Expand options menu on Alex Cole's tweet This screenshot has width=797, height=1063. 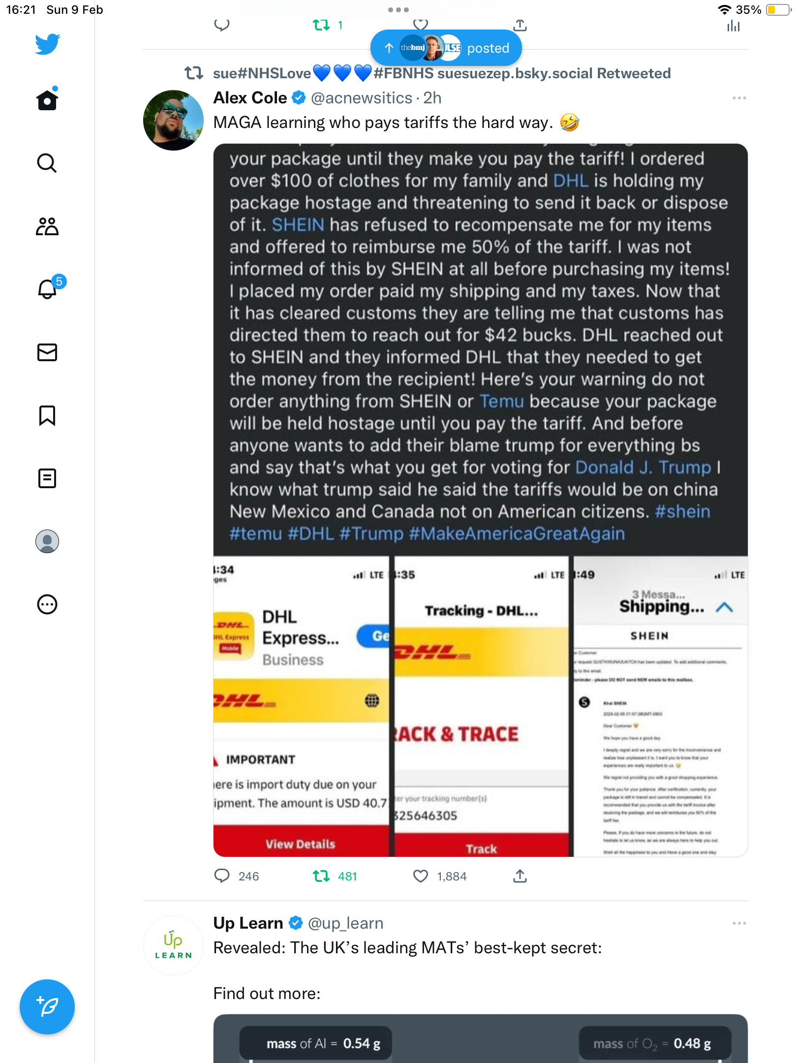[739, 98]
